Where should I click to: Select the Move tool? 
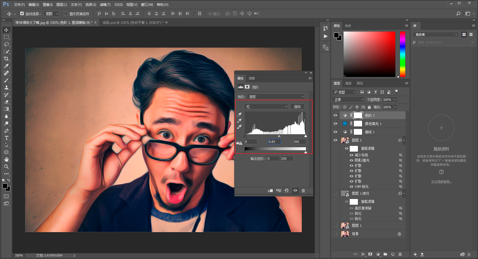click(6, 30)
